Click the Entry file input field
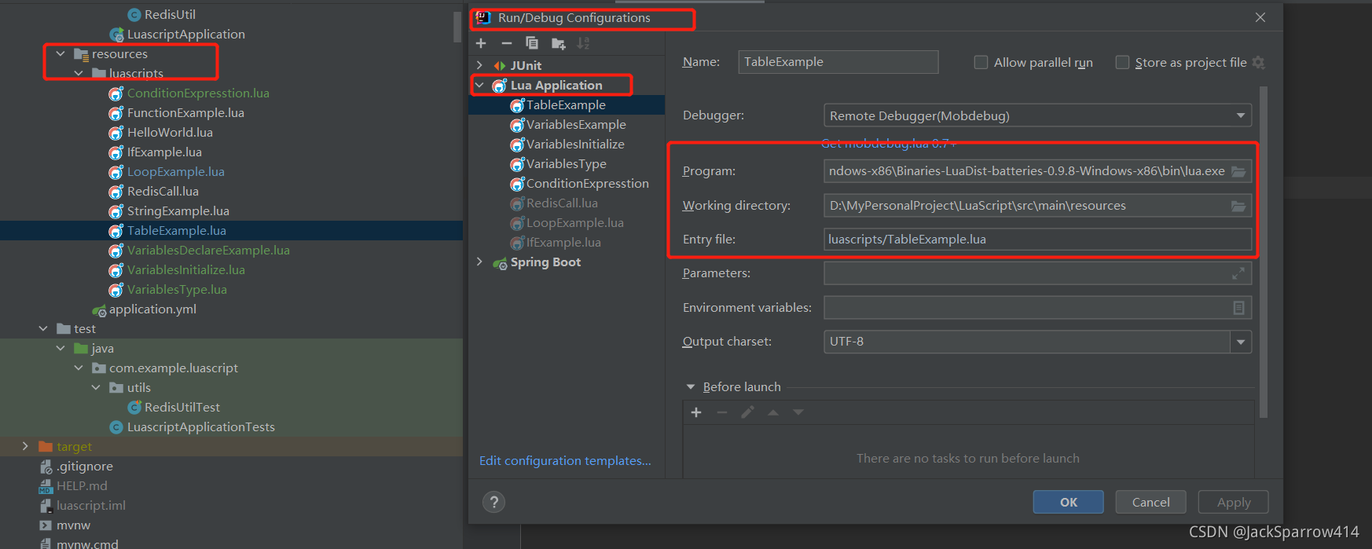Viewport: 1372px width, 549px height. coord(1037,240)
